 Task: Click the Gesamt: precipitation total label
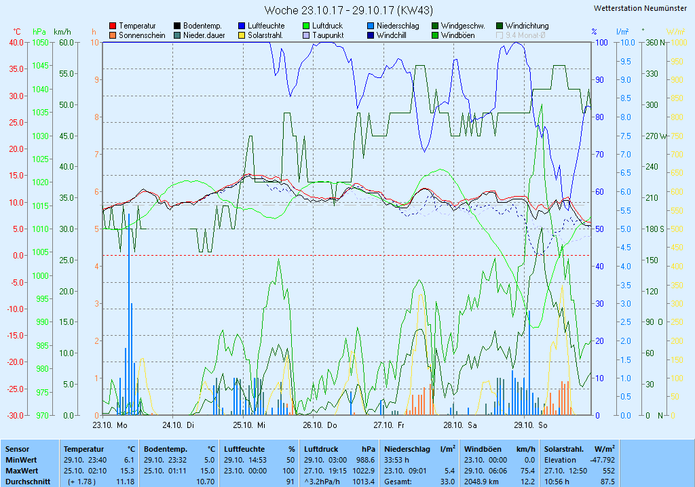click(398, 482)
